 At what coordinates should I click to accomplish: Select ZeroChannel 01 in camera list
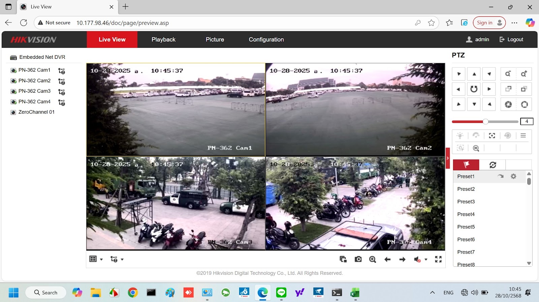36,112
